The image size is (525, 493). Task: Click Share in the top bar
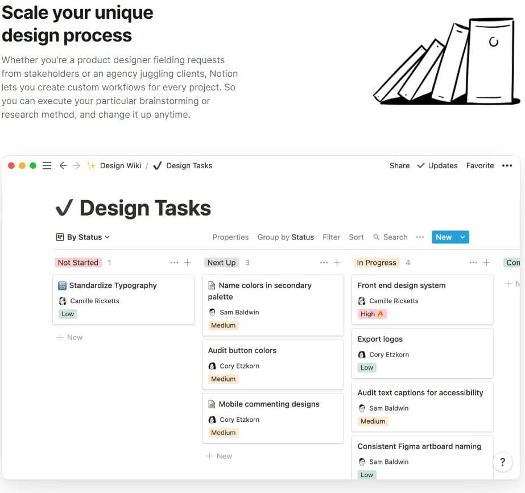399,165
